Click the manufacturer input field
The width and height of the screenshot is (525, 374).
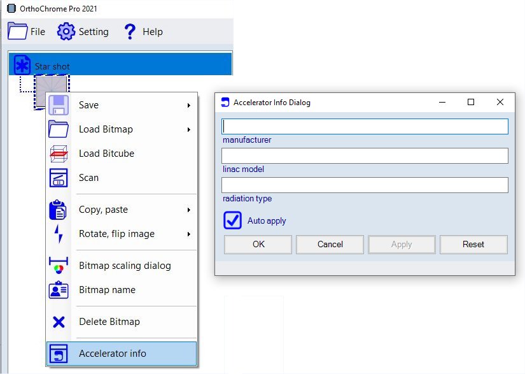point(365,127)
